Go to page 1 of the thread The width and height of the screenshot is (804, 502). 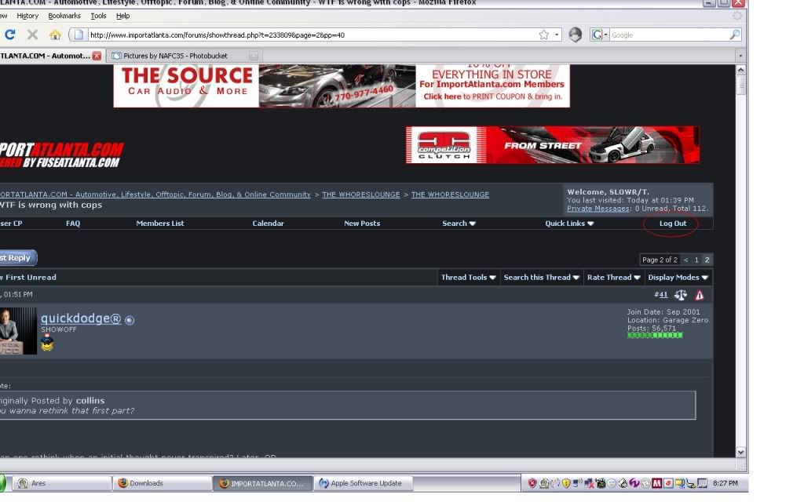click(x=696, y=260)
